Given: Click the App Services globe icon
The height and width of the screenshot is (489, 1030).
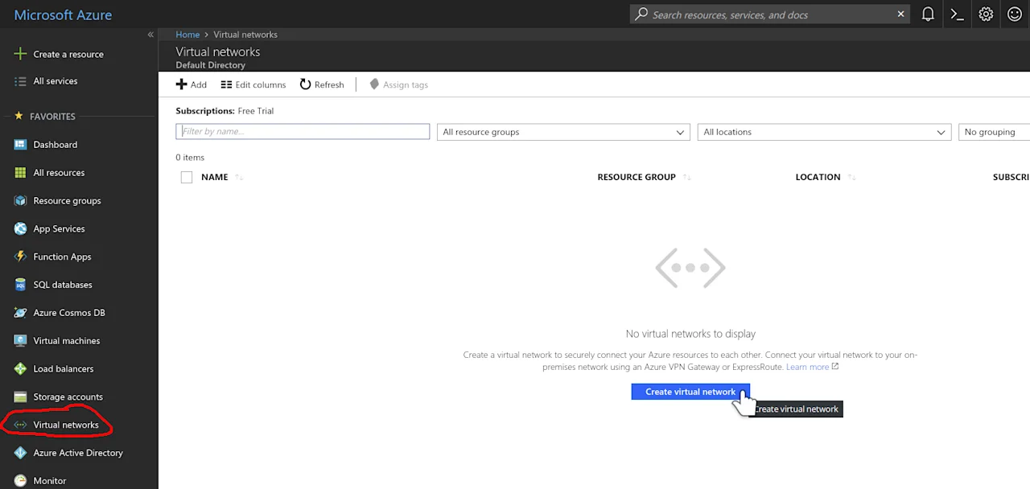Looking at the screenshot, I should click(20, 229).
